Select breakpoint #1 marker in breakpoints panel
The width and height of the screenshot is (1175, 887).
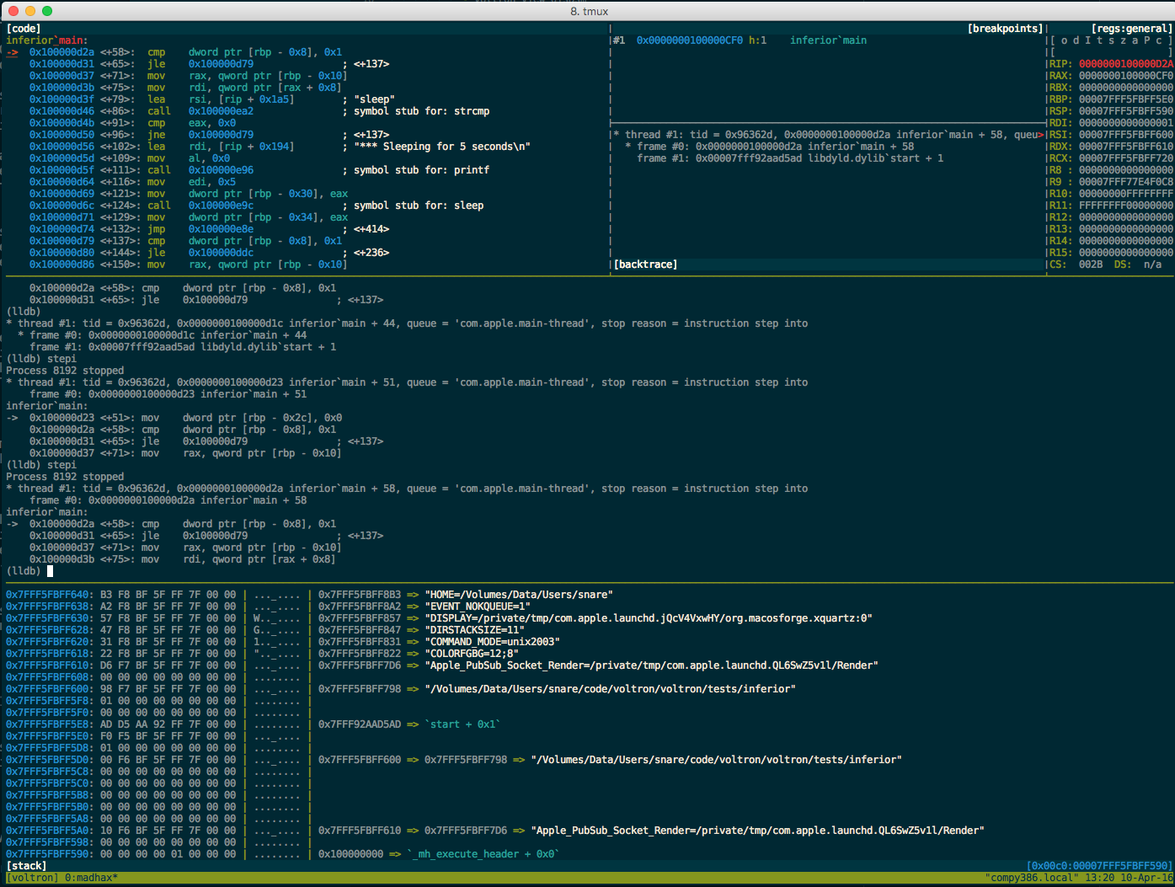coord(618,40)
